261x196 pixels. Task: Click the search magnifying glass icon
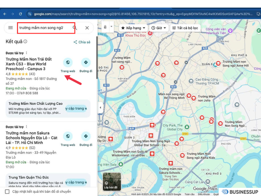(x=75, y=28)
